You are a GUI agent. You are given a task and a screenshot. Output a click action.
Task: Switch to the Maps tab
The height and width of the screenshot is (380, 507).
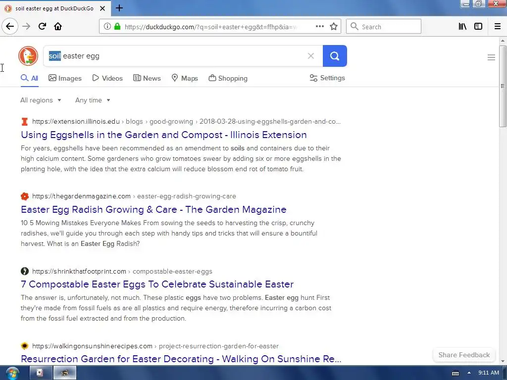(185, 78)
